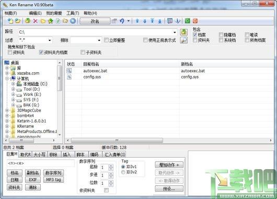This screenshot has width=277, height=199.
Task: Uncheck the 资料夹内档案 checkbox
Action: point(41,52)
